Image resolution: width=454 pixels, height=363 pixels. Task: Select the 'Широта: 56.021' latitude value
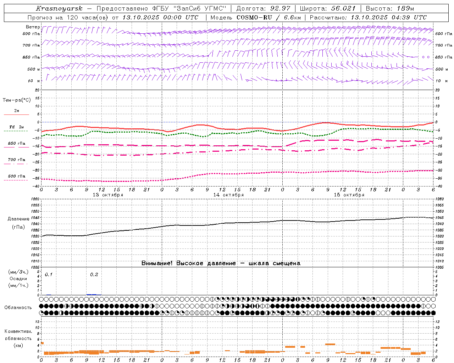(327, 9)
